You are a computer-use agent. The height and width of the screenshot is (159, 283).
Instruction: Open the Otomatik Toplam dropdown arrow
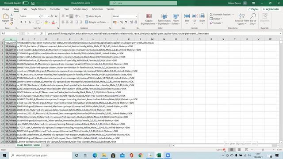233,15
